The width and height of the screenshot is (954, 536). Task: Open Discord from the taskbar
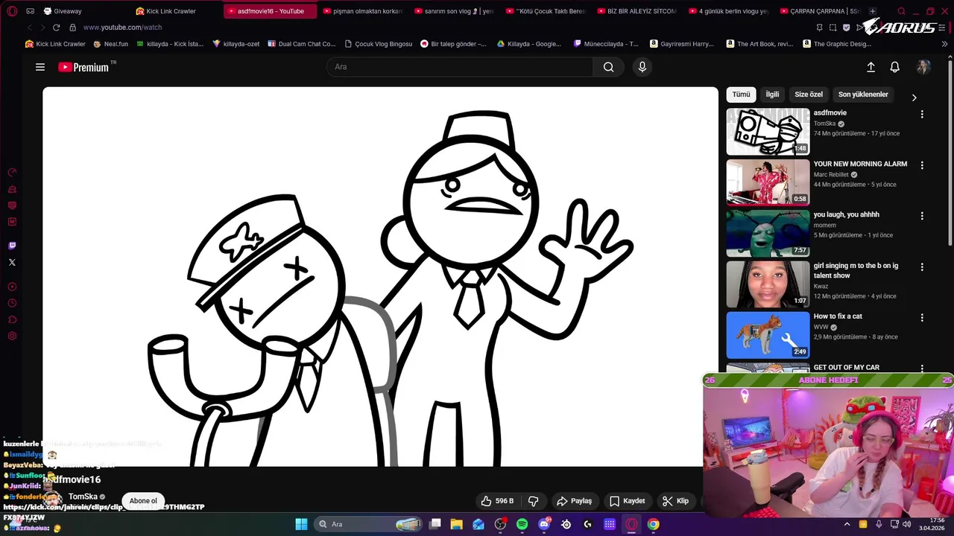544,524
